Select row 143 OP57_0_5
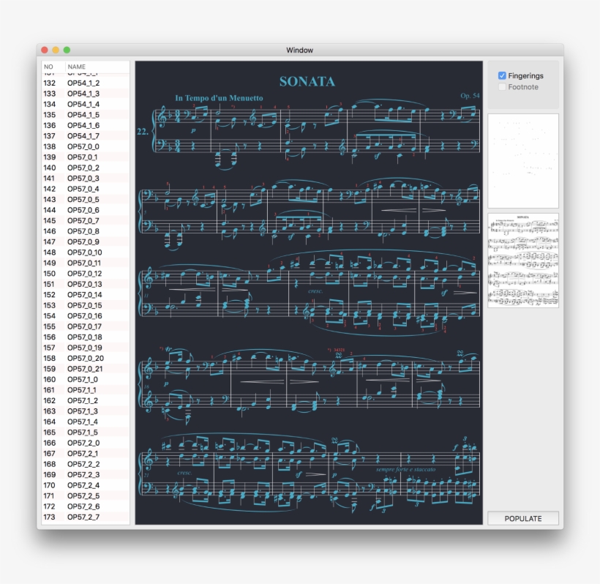This screenshot has height=584, width=600. (x=86, y=199)
